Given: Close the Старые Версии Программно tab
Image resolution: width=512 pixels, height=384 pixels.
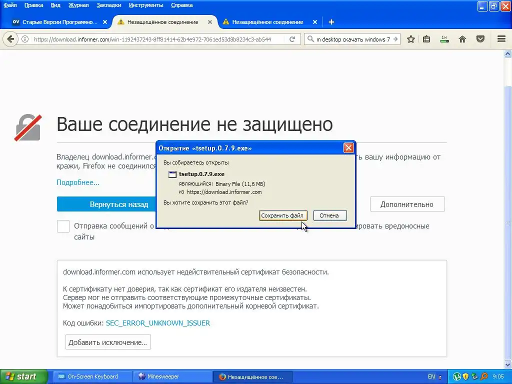Looking at the screenshot, I should pyautogui.click(x=105, y=22).
